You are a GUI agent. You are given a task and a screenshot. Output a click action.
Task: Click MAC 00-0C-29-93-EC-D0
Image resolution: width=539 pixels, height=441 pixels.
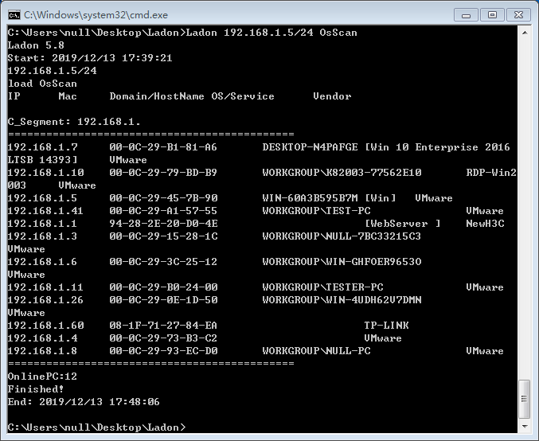(164, 350)
